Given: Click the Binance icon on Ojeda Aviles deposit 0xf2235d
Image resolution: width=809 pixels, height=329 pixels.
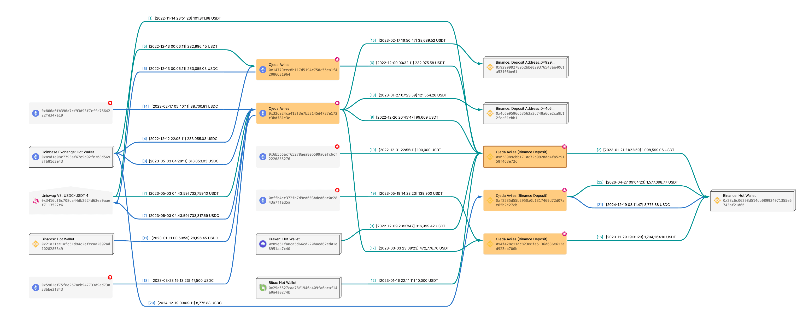Looking at the screenshot, I should pos(490,200).
